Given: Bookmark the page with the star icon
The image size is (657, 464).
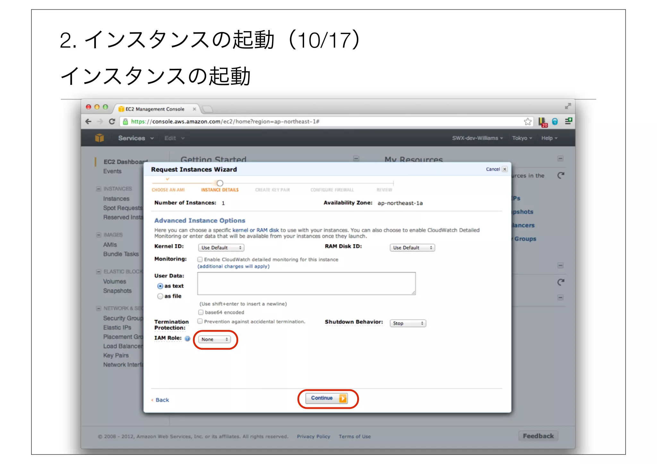Looking at the screenshot, I should [x=527, y=122].
